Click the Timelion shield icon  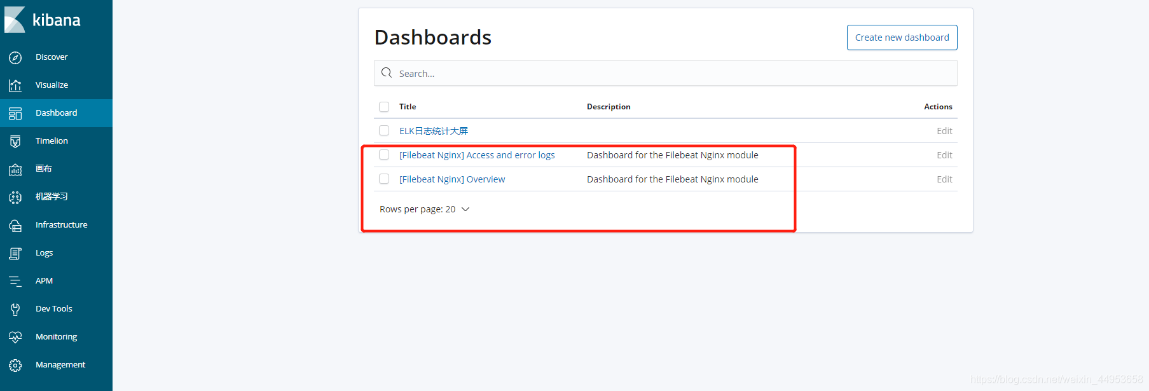coord(15,141)
